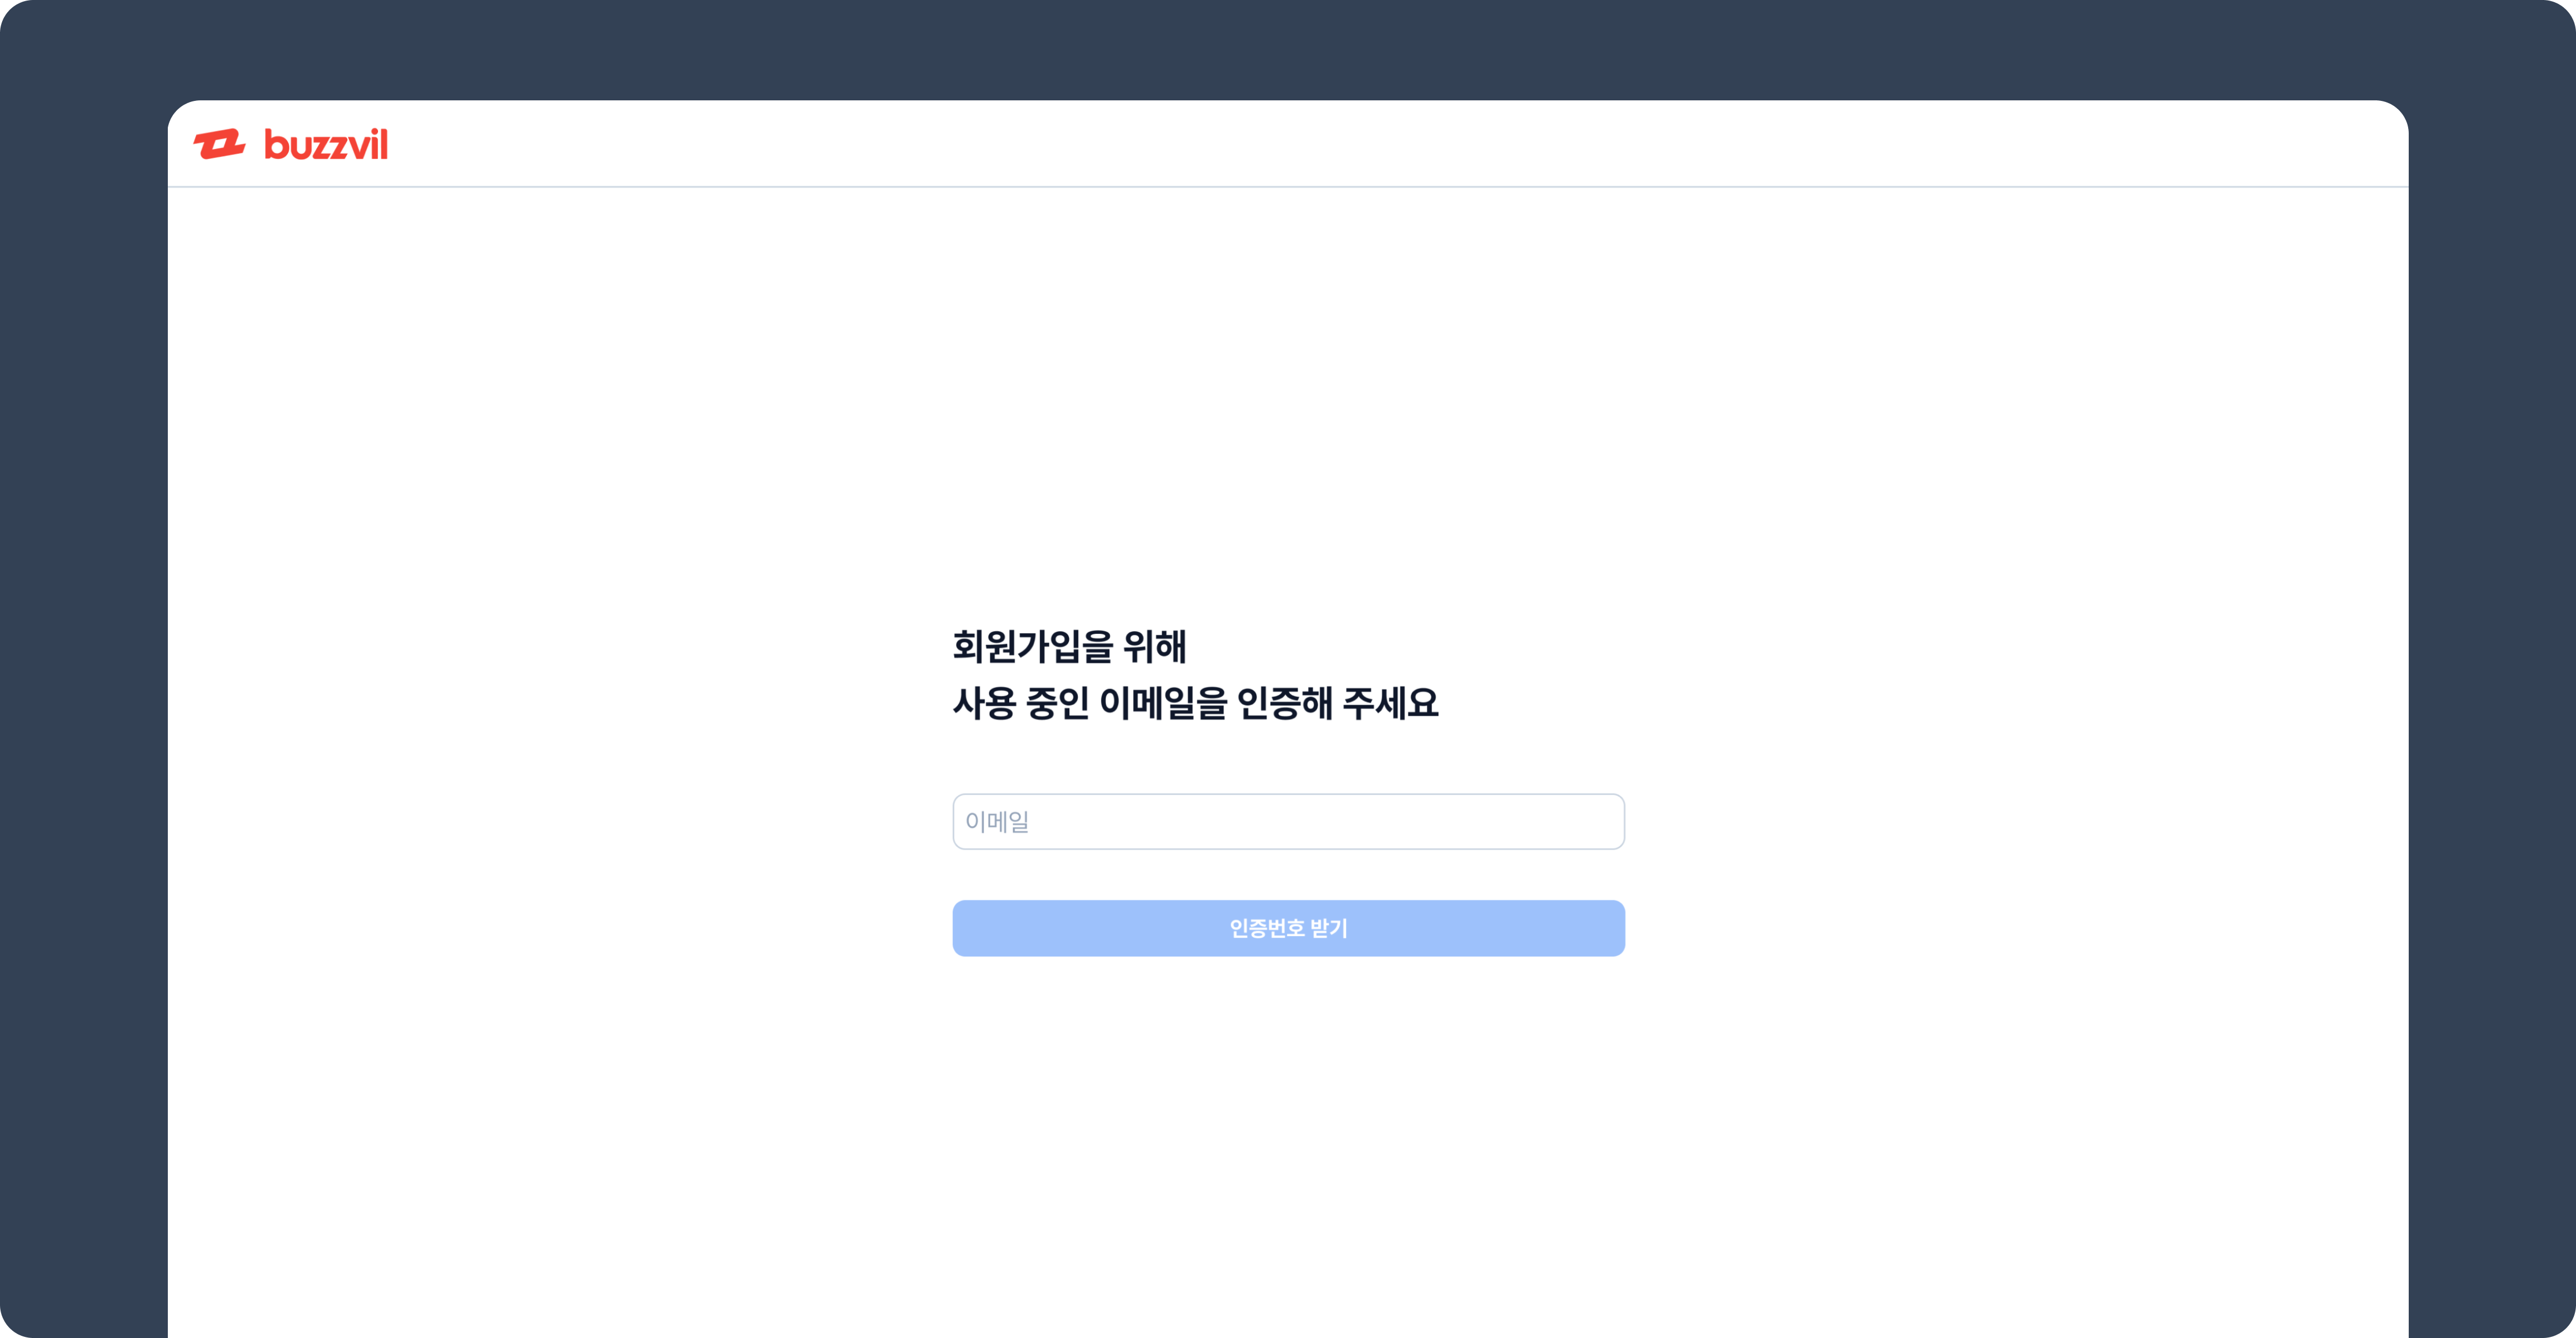The image size is (2576, 1338).
Task: Click the 인증번호 받기 button
Action: pos(1288,928)
